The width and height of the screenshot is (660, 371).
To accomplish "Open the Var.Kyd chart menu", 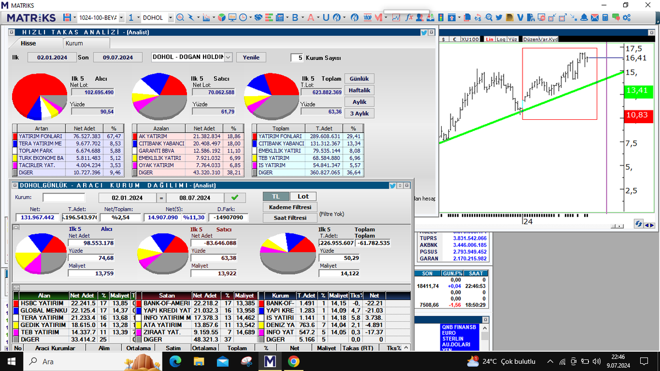I will (548, 40).
